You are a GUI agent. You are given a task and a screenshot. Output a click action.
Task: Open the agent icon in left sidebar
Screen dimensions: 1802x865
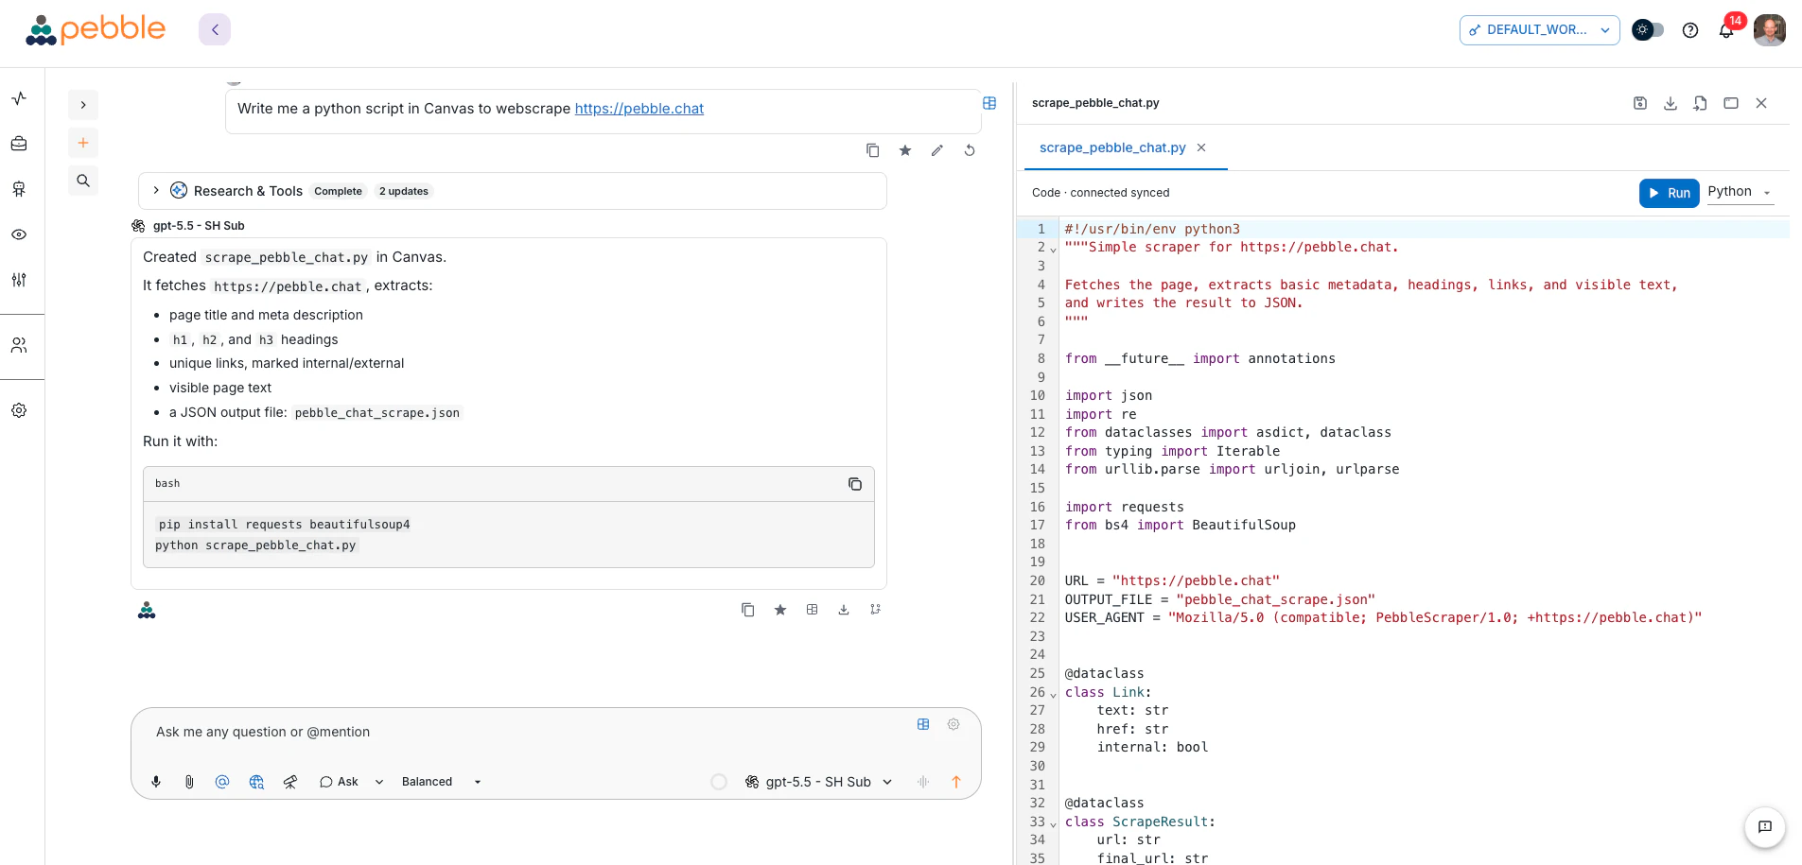click(19, 189)
